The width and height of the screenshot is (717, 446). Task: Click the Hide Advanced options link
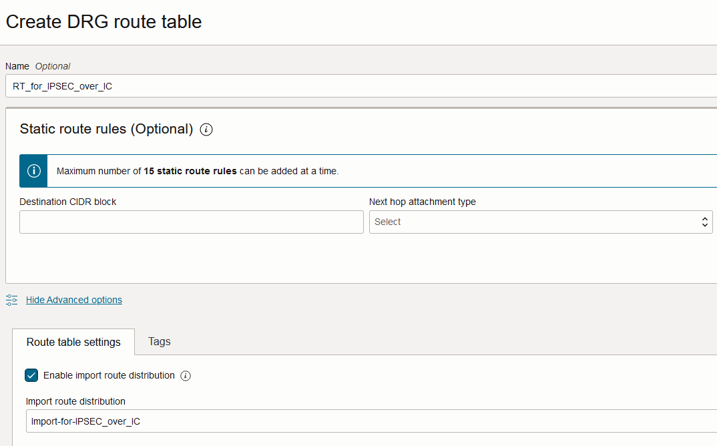pos(74,300)
